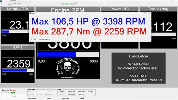
Task: Click the Horsepower correction factor value
Action: (x=76, y=3)
